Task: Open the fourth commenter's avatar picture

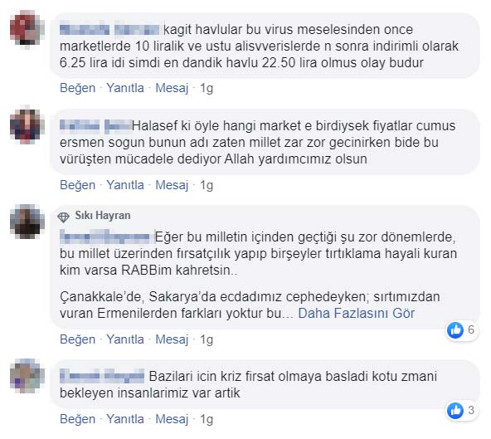Action: click(x=27, y=376)
